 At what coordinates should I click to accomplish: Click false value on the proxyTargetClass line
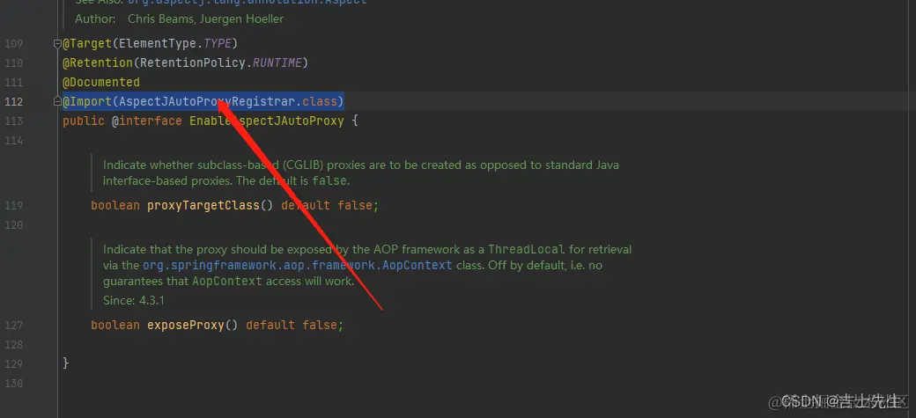[x=355, y=206]
